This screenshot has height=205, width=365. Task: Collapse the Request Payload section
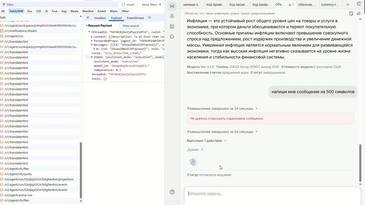click(87, 26)
